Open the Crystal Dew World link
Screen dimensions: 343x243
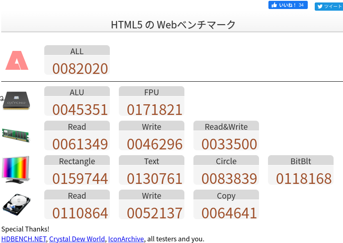(77, 239)
